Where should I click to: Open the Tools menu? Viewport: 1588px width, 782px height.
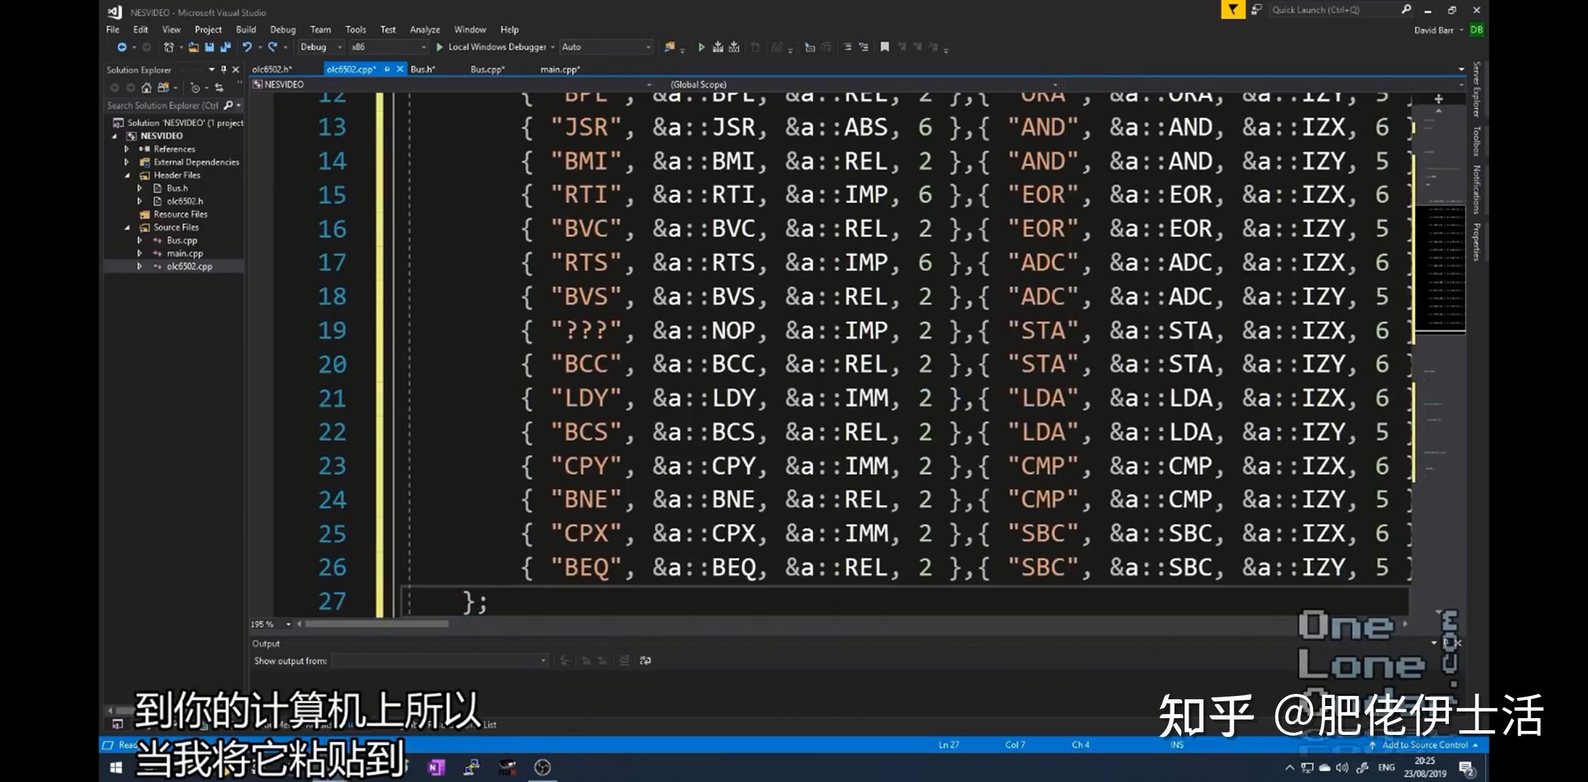tap(356, 30)
